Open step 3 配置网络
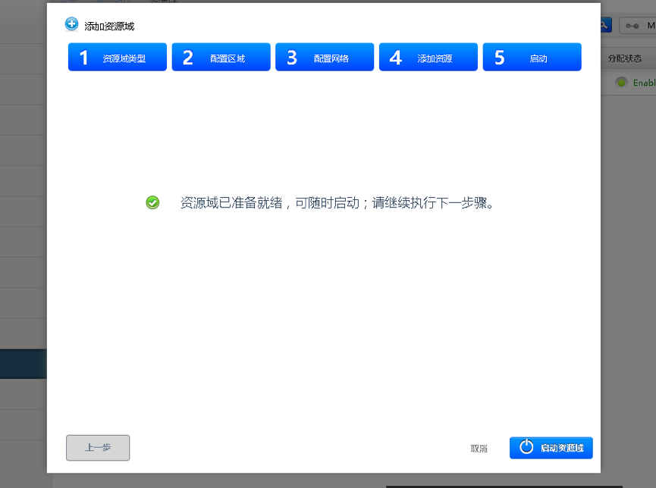The height and width of the screenshot is (488, 656). (325, 58)
